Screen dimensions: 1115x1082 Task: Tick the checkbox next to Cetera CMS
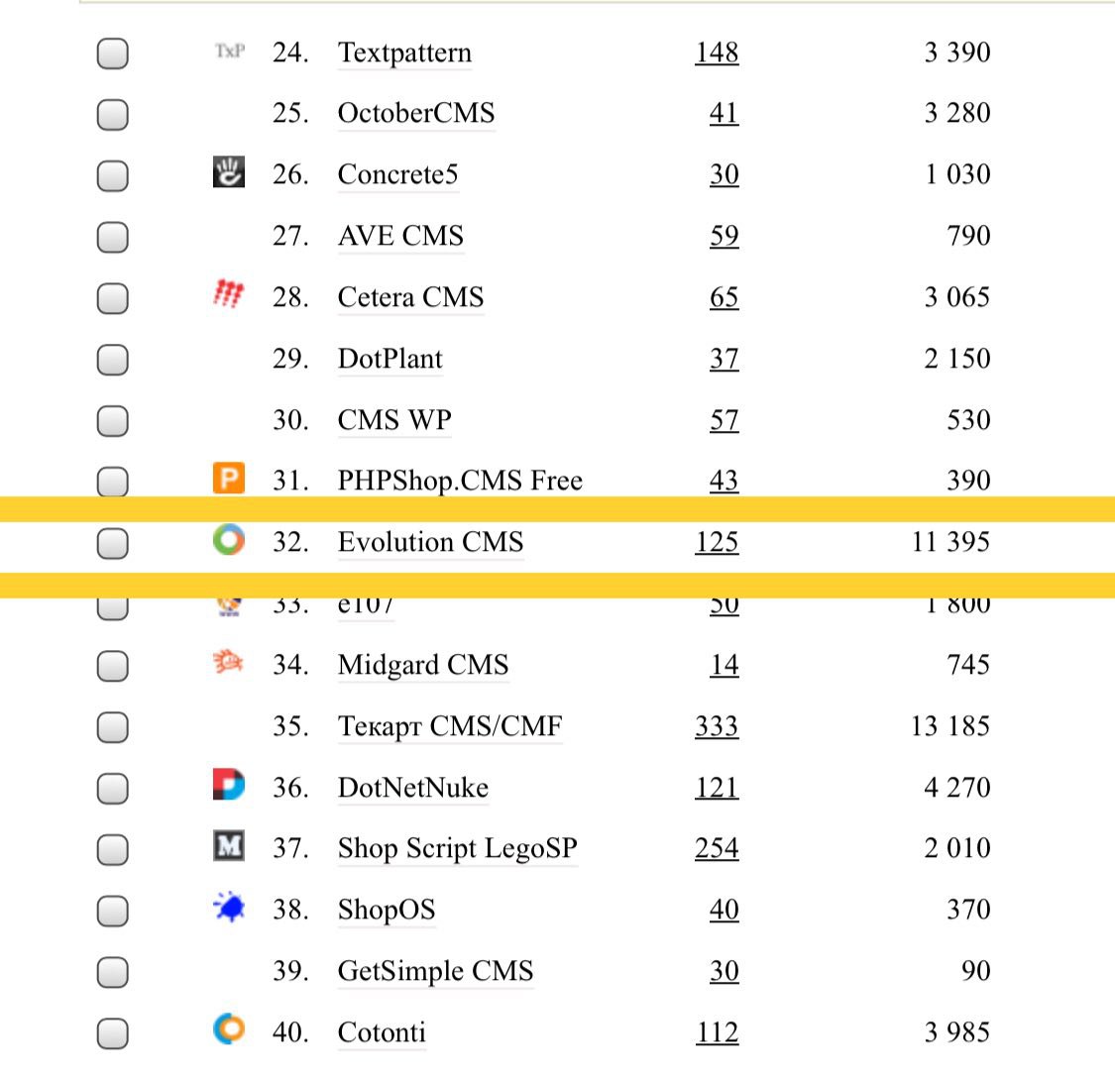click(112, 298)
